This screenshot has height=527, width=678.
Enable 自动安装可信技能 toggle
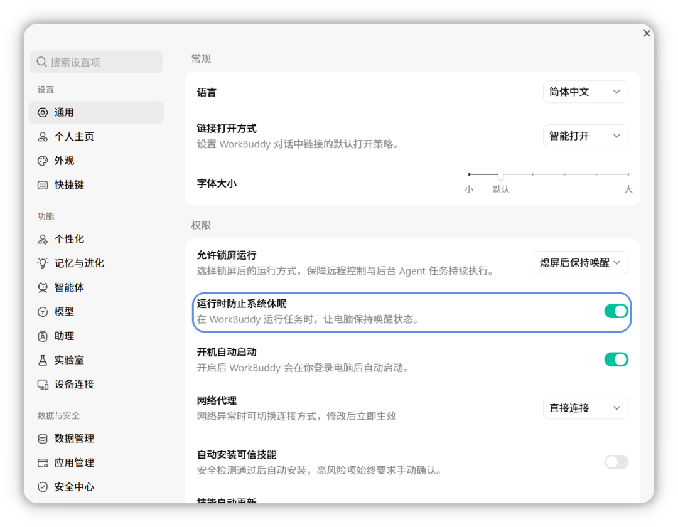[616, 462]
